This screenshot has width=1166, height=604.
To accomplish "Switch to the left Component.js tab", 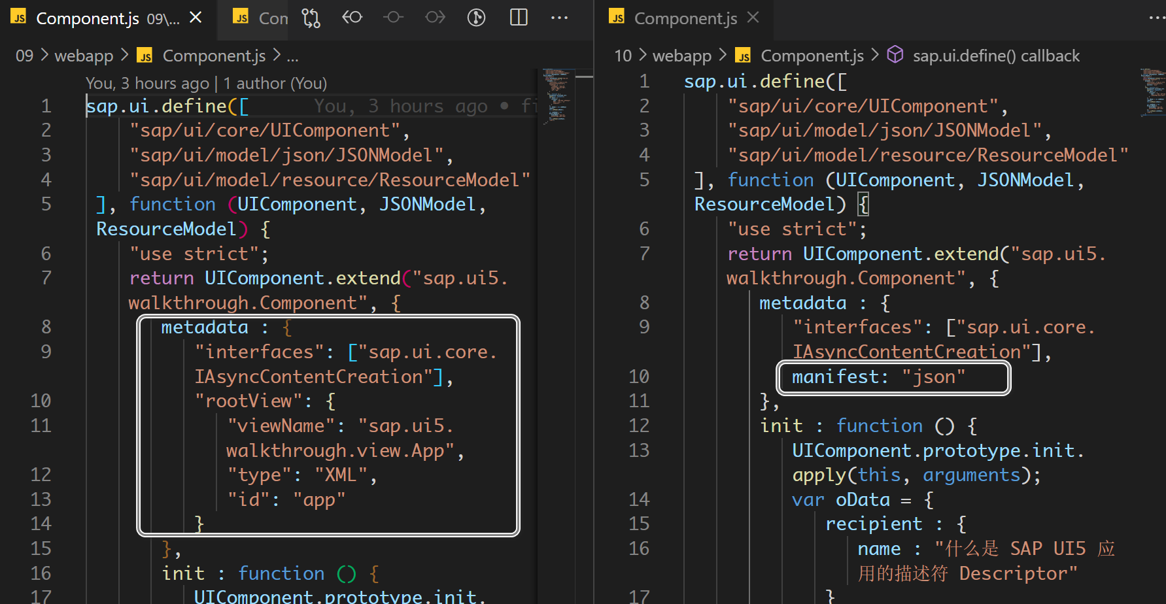I will click(88, 18).
